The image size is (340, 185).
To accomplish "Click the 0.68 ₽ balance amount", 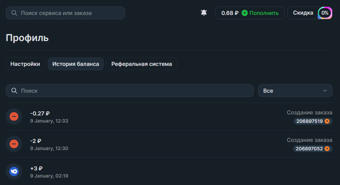I will (x=230, y=13).
